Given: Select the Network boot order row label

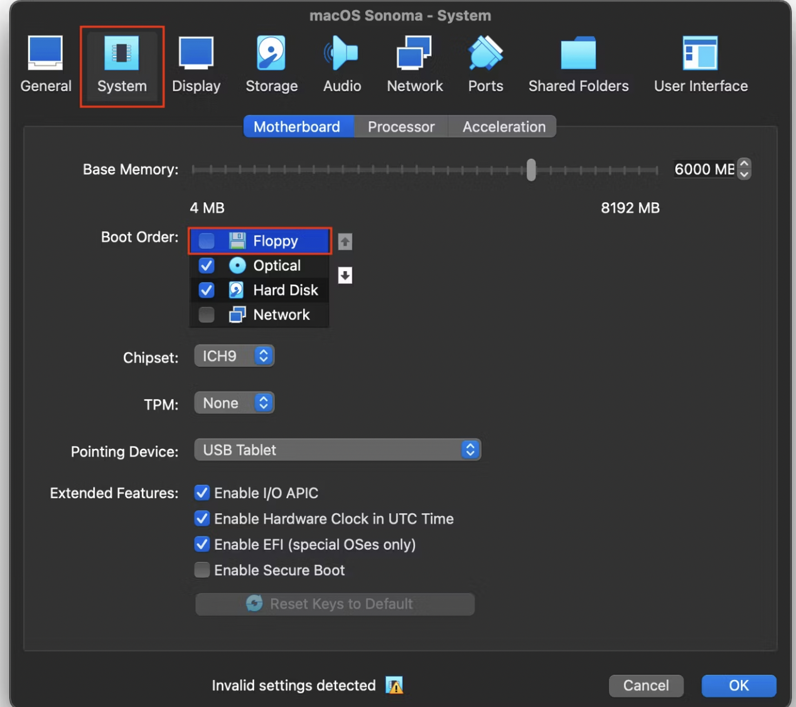Looking at the screenshot, I should [281, 315].
